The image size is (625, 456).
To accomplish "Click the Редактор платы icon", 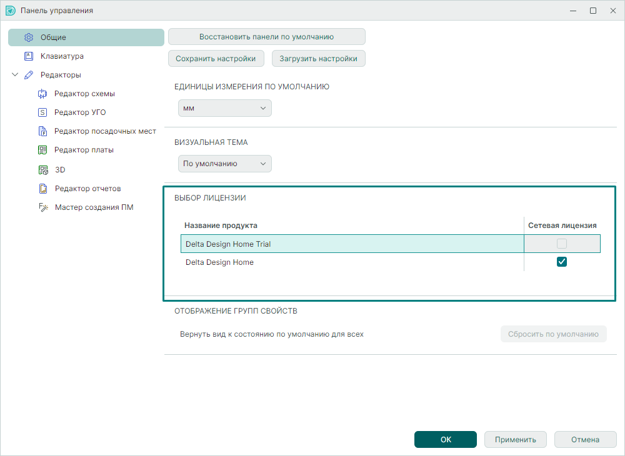I will (42, 151).
